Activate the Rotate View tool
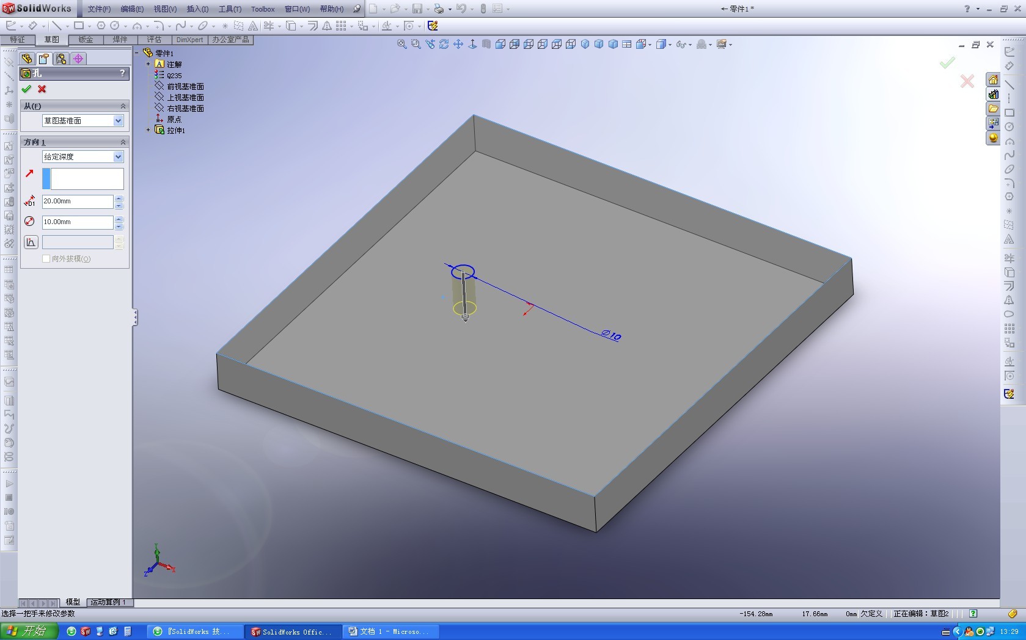The width and height of the screenshot is (1026, 640). pos(444,44)
